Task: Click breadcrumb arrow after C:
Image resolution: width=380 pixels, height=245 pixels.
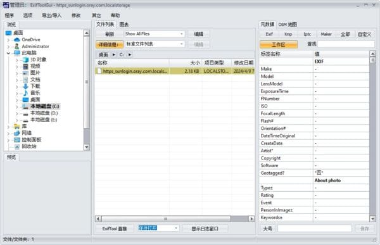Action: pos(130,54)
